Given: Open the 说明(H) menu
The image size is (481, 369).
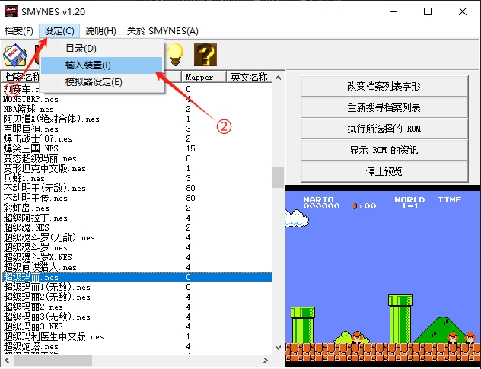Looking at the screenshot, I should (100, 31).
